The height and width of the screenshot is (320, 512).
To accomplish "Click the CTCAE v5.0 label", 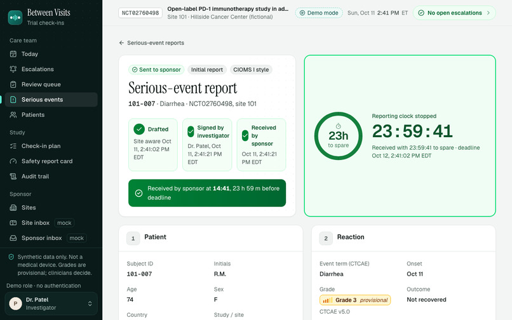I will (335, 312).
